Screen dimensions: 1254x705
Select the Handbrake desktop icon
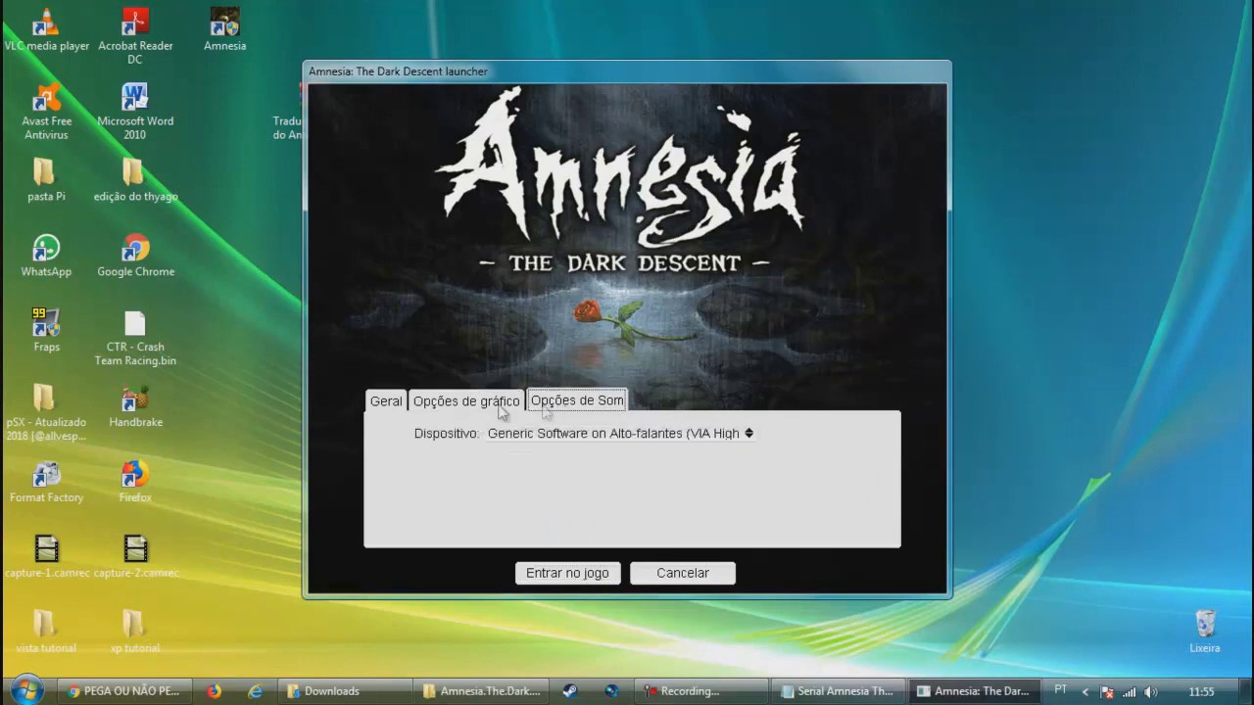[135, 405]
